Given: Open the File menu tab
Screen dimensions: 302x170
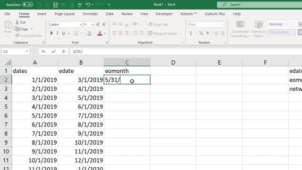Looking at the screenshot, I should pyautogui.click(x=7, y=14).
